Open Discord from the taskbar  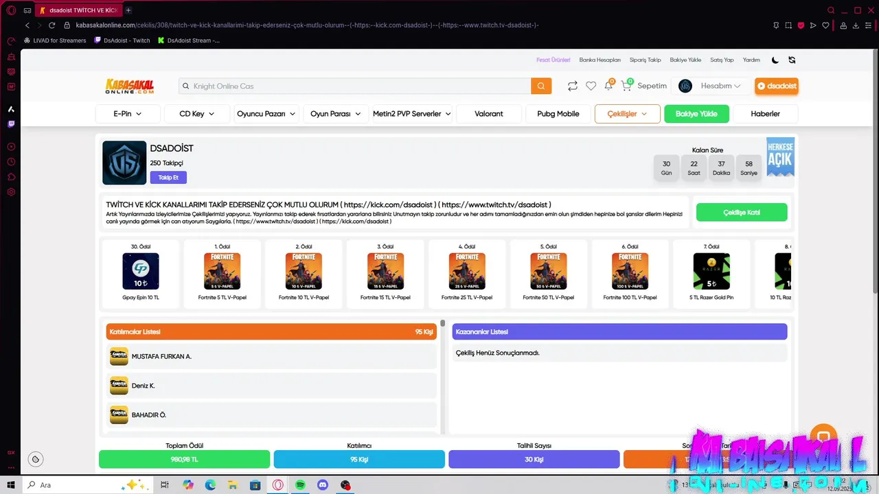(x=323, y=485)
